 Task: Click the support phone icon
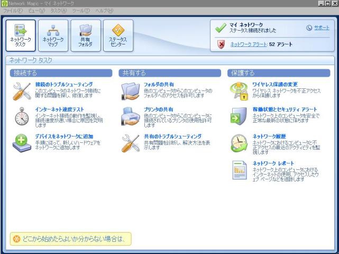(x=309, y=28)
